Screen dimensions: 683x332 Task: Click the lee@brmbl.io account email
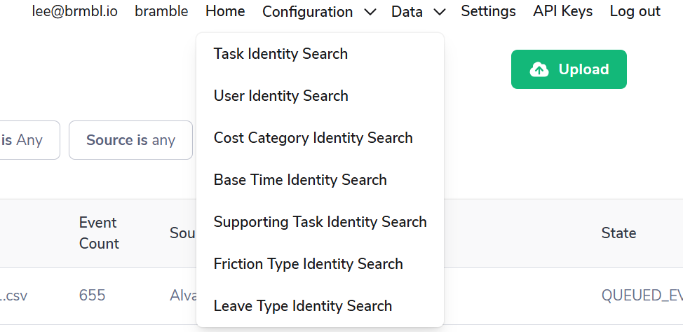(75, 11)
